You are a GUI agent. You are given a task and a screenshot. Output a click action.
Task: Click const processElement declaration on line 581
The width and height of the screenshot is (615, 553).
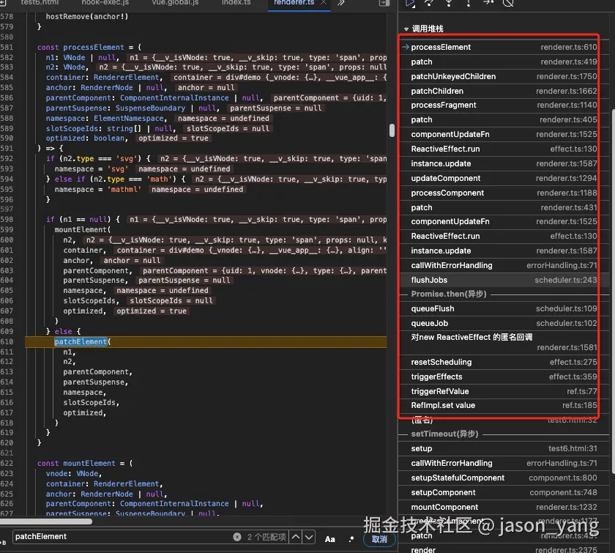click(x=89, y=47)
